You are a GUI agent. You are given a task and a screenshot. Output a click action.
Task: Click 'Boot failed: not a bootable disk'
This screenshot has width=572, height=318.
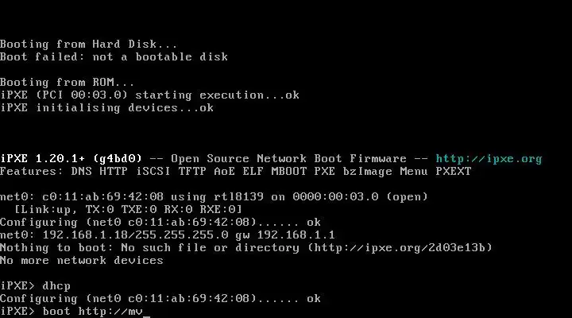(114, 56)
